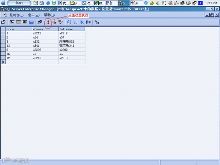The height and width of the screenshot is (165, 220).
Task: Switch to the taskbar button labeled 救...
Action: click(x=100, y=3)
